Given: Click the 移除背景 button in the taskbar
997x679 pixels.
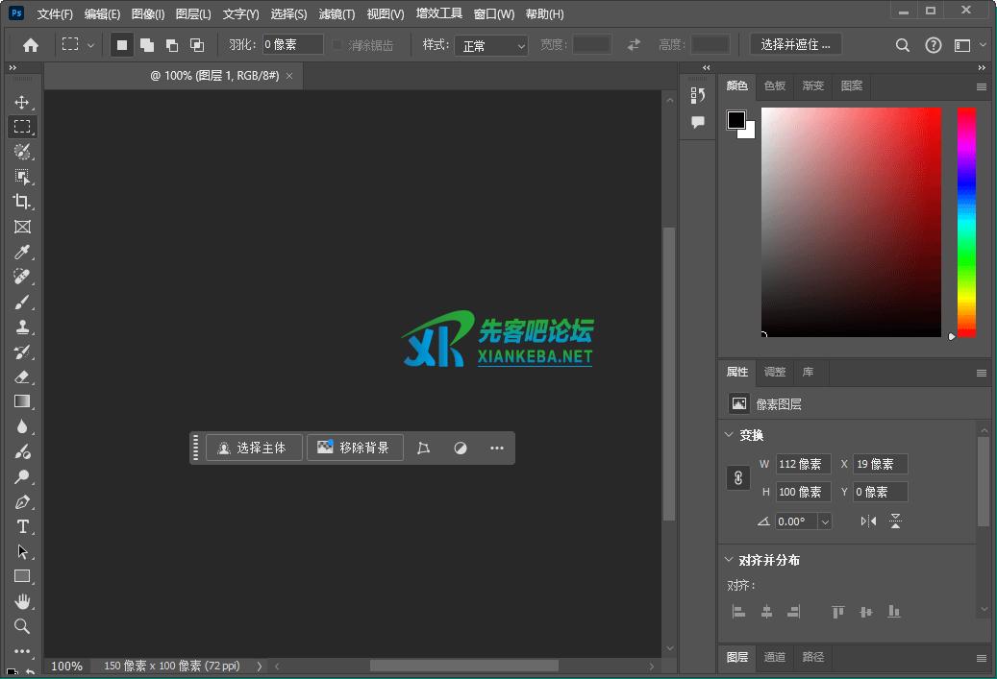Looking at the screenshot, I should [355, 448].
